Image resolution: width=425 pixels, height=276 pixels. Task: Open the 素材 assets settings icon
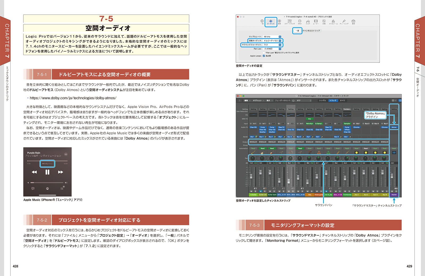pos(353,22)
